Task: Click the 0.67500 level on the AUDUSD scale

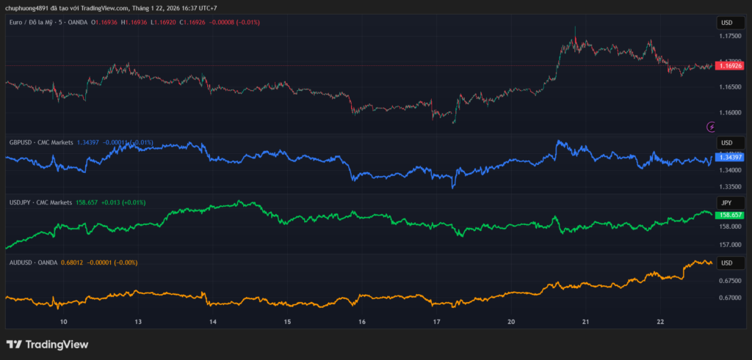Action: pyautogui.click(x=731, y=280)
